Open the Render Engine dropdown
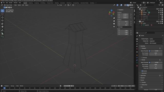This screenshot has width=164, height=92. pyautogui.click(x=156, y=39)
